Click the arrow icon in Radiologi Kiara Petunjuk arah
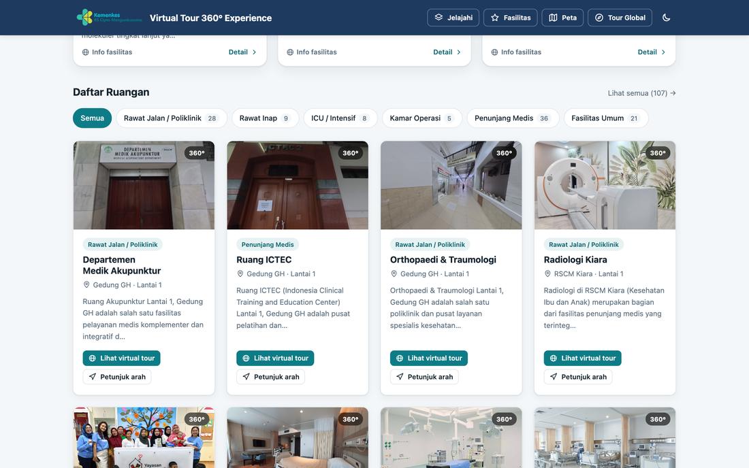Screen dimensions: 749x468 pyautogui.click(x=553, y=377)
